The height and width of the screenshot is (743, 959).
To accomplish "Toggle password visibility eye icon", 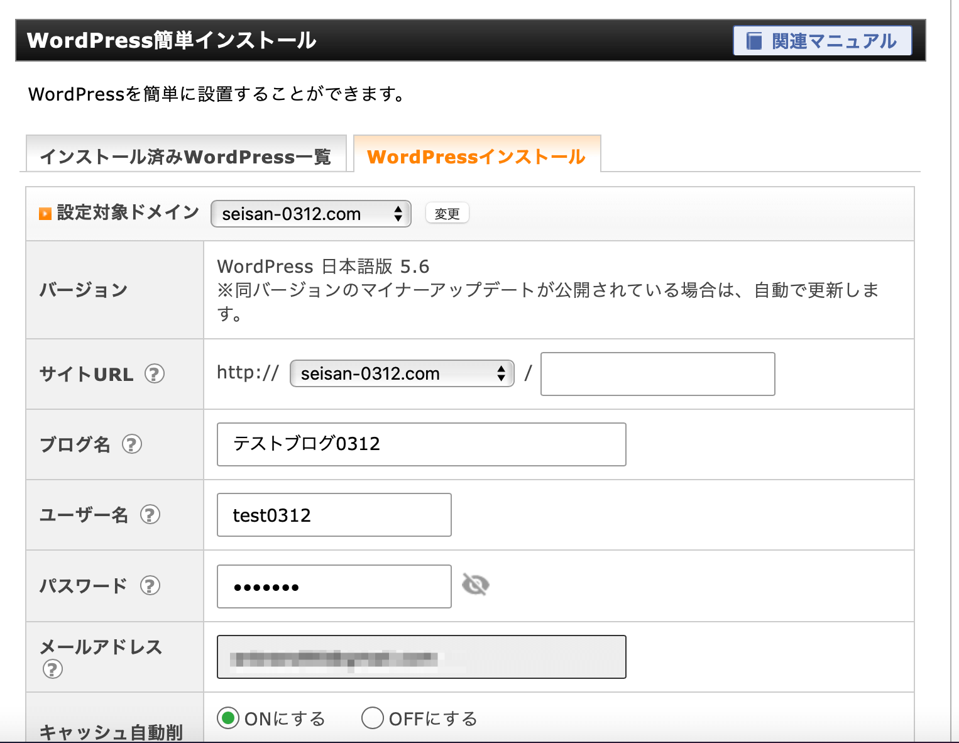I will 475,585.
